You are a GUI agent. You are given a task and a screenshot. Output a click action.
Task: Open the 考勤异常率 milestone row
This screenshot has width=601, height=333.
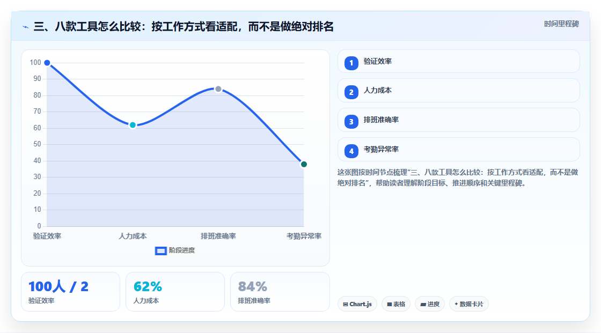pos(458,150)
